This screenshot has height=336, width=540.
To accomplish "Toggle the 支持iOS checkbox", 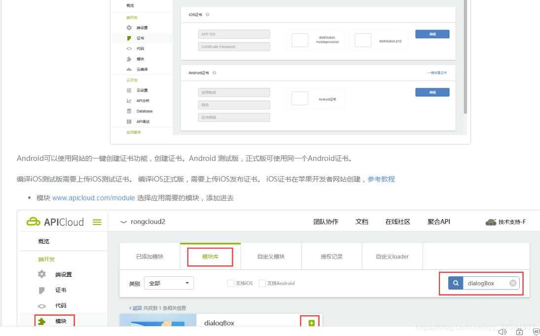I will point(231,283).
